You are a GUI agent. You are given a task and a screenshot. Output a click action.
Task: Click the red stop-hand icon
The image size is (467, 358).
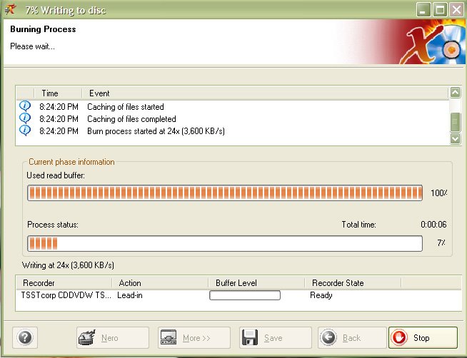click(x=399, y=337)
